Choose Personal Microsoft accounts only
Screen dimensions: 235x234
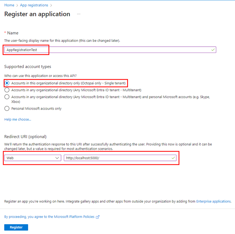[x=7, y=109]
